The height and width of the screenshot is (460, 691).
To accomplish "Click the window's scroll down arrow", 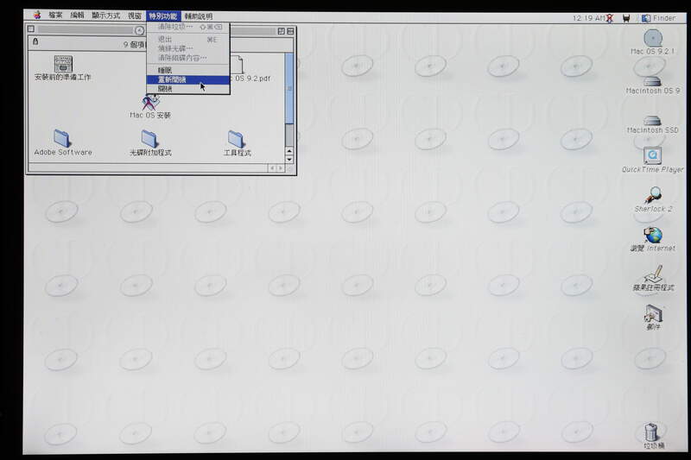I will pyautogui.click(x=289, y=160).
